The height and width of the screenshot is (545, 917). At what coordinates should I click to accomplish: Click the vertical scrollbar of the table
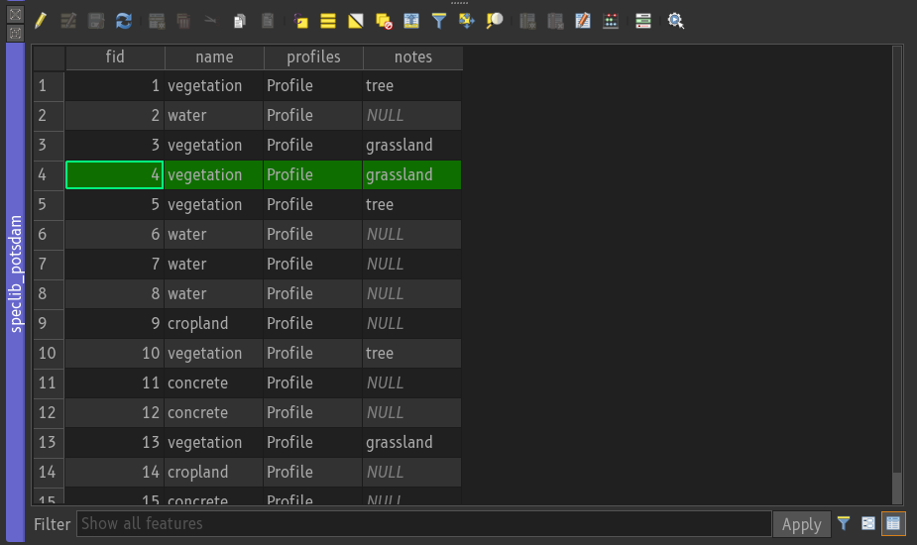pos(897,274)
